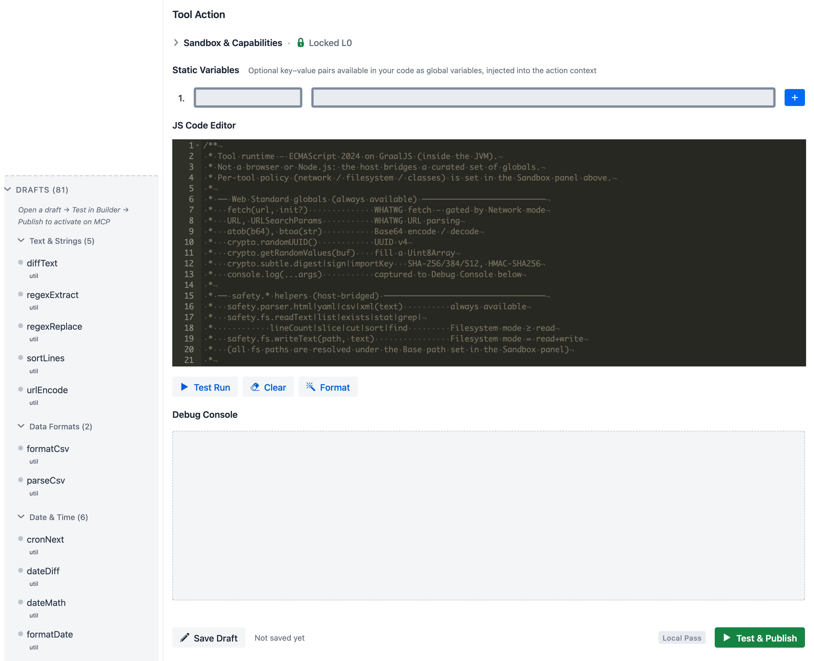Collapse the DRAFTS (81) section
This screenshot has width=814, height=661.
coord(8,189)
